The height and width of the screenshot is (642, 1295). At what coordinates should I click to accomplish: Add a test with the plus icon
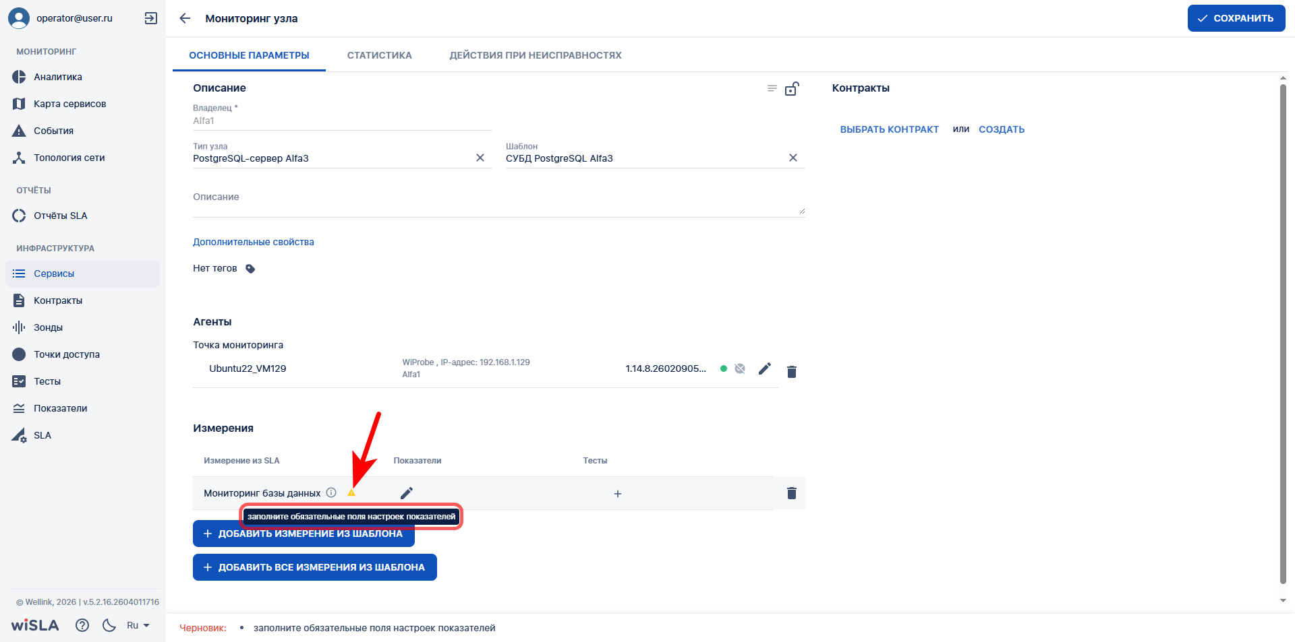618,494
